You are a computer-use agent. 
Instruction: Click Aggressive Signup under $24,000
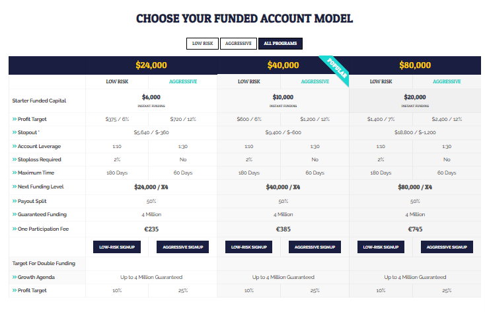point(183,247)
